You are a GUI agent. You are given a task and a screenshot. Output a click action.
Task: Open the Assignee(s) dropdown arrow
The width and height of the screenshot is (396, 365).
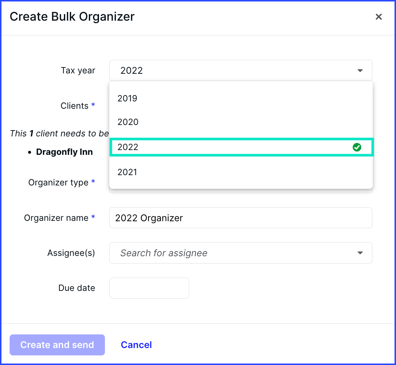coord(360,253)
